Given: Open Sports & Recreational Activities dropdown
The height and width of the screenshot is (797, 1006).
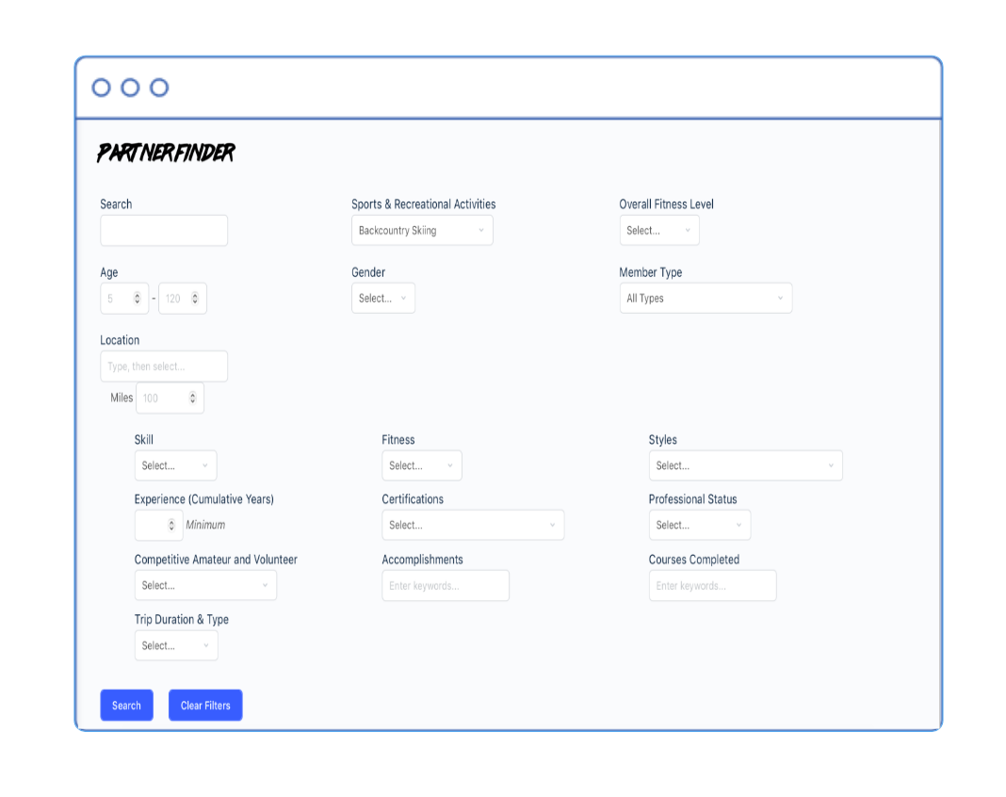Looking at the screenshot, I should 422,231.
